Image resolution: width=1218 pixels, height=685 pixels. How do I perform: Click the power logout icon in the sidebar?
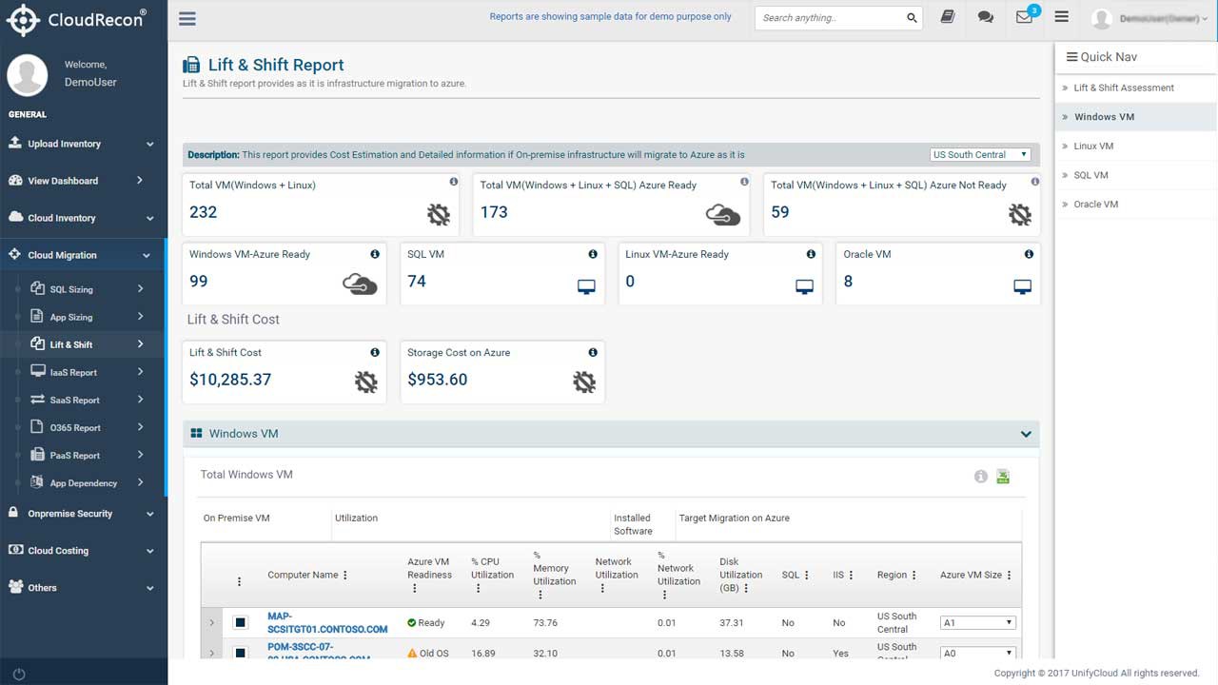click(x=19, y=674)
